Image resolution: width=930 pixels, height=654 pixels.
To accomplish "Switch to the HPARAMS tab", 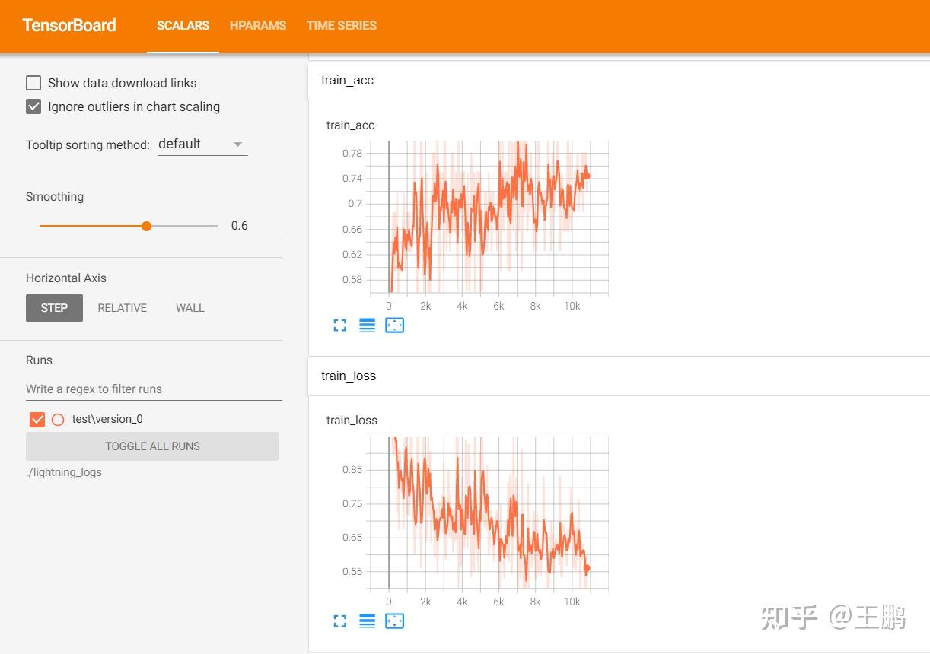I will point(258,25).
